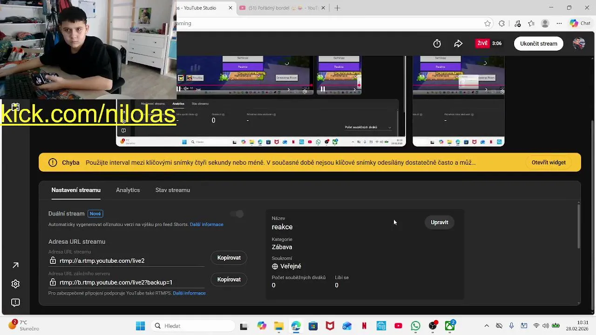Open the share arrow icon
This screenshot has height=335, width=596.
[458, 43]
